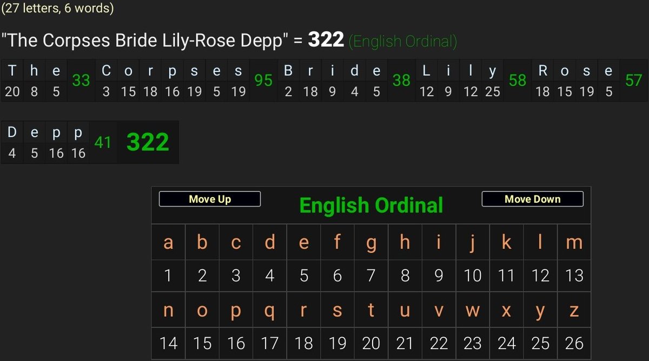
Task: Click letter 'k' in the cipher chart
Action: [506, 243]
